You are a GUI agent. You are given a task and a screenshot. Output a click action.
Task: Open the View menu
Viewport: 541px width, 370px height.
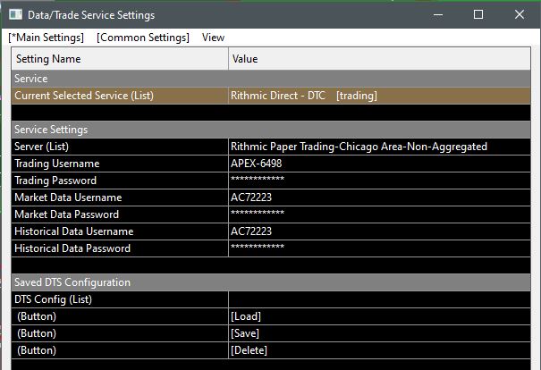tap(213, 38)
